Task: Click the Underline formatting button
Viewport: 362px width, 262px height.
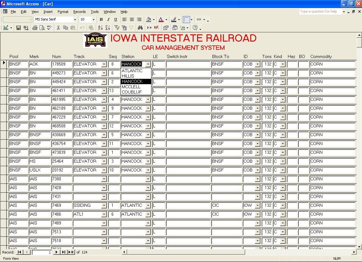Action: click(116, 20)
